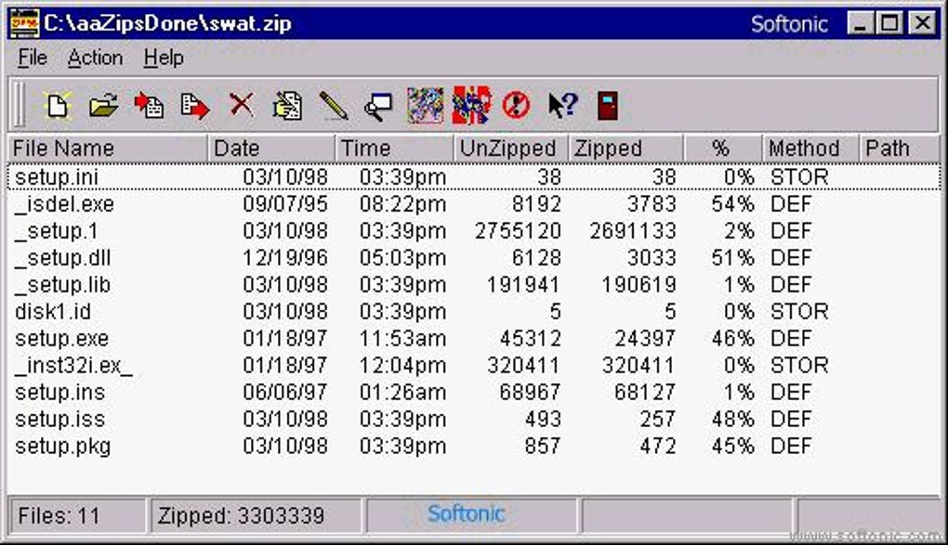Screen dimensions: 948x545
Task: Sort files by the Date column
Action: [231, 148]
